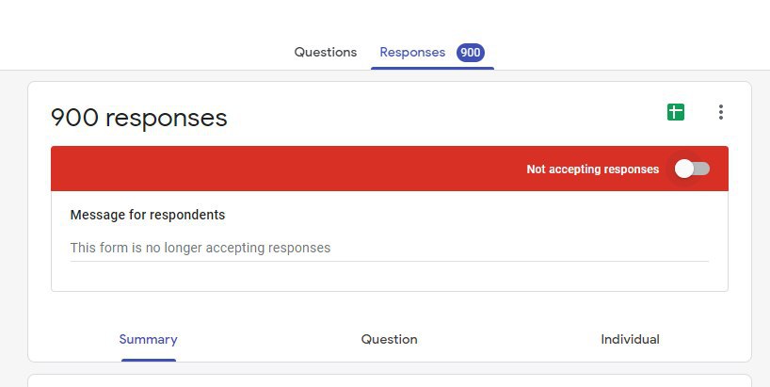Click the 'Message for respondents' label
Screen dimensions: 770x387
pyautogui.click(x=148, y=215)
